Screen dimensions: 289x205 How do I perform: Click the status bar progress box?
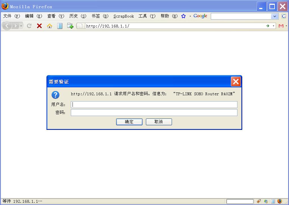(x=240, y=201)
